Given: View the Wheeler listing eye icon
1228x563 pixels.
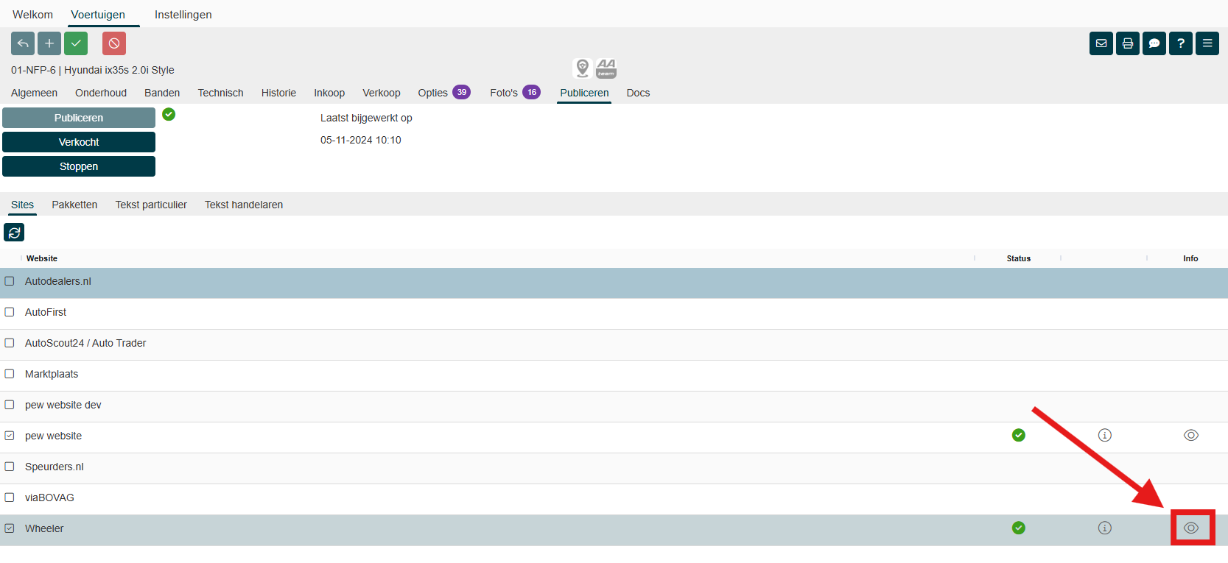Looking at the screenshot, I should click(x=1191, y=528).
